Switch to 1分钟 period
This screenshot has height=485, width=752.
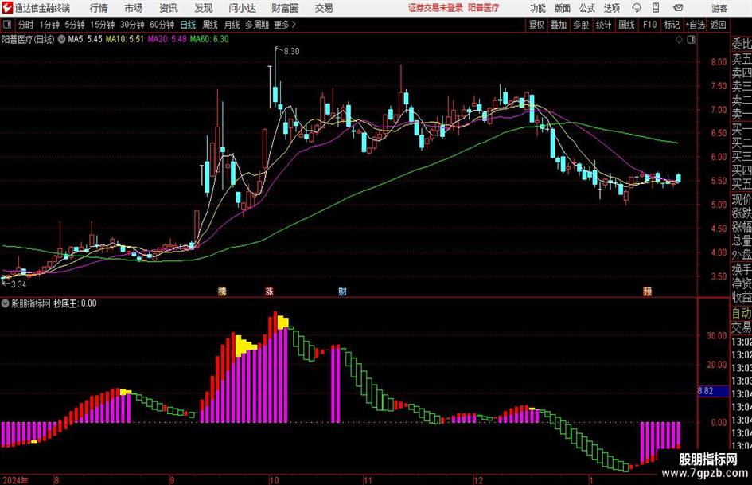[49, 25]
